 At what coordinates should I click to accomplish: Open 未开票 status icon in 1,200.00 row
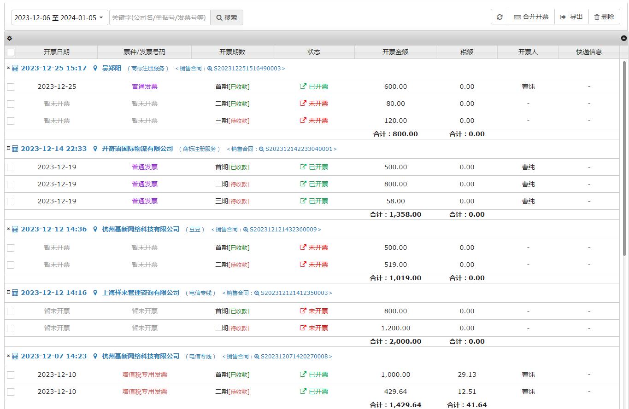[303, 328]
